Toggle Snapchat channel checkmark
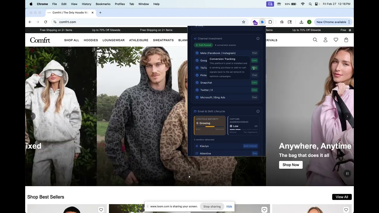379x213 pixels. [x=197, y=83]
